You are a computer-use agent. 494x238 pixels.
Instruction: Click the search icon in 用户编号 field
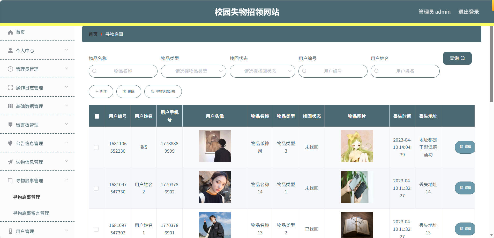pyautogui.click(x=304, y=71)
